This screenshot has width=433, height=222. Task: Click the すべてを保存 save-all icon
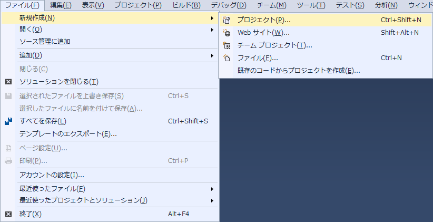pyautogui.click(x=8, y=121)
